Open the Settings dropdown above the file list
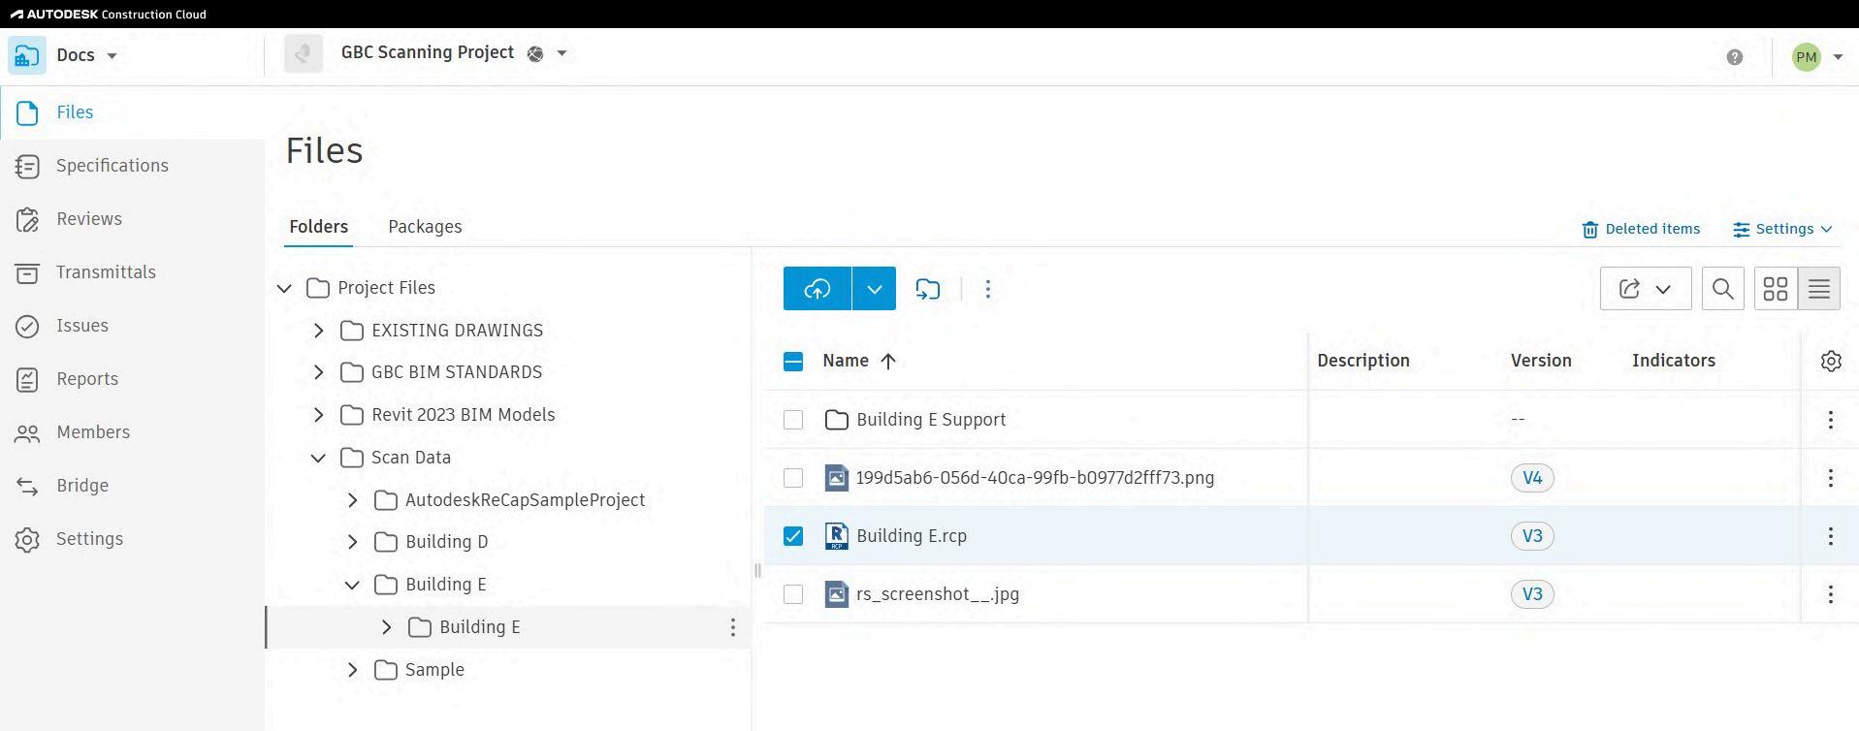This screenshot has height=731, width=1859. pyautogui.click(x=1782, y=230)
